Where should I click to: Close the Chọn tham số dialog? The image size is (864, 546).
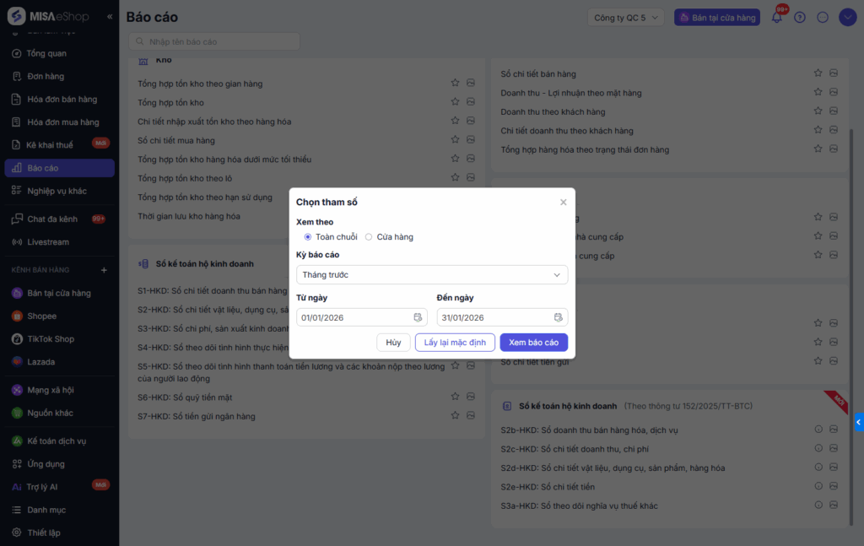pos(564,203)
